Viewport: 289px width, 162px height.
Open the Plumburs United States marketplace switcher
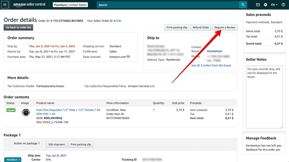[70, 5]
